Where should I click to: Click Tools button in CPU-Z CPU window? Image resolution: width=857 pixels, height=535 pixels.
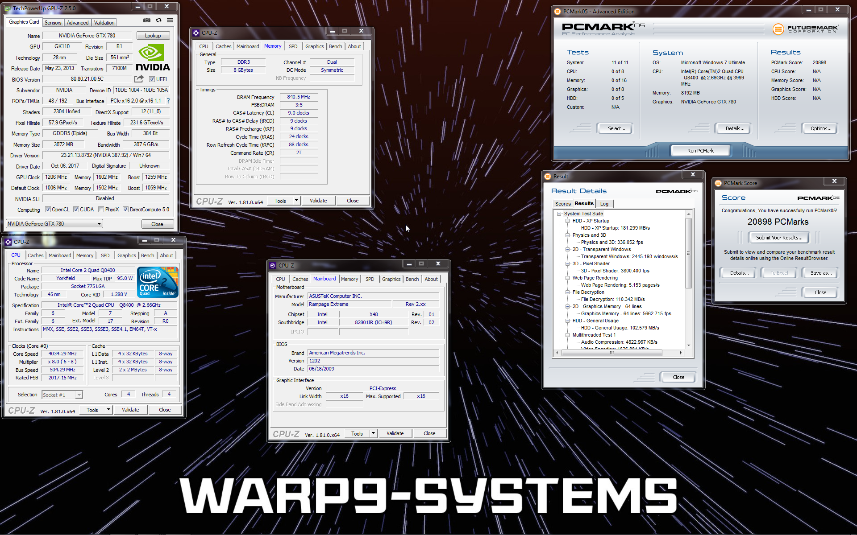coord(92,410)
